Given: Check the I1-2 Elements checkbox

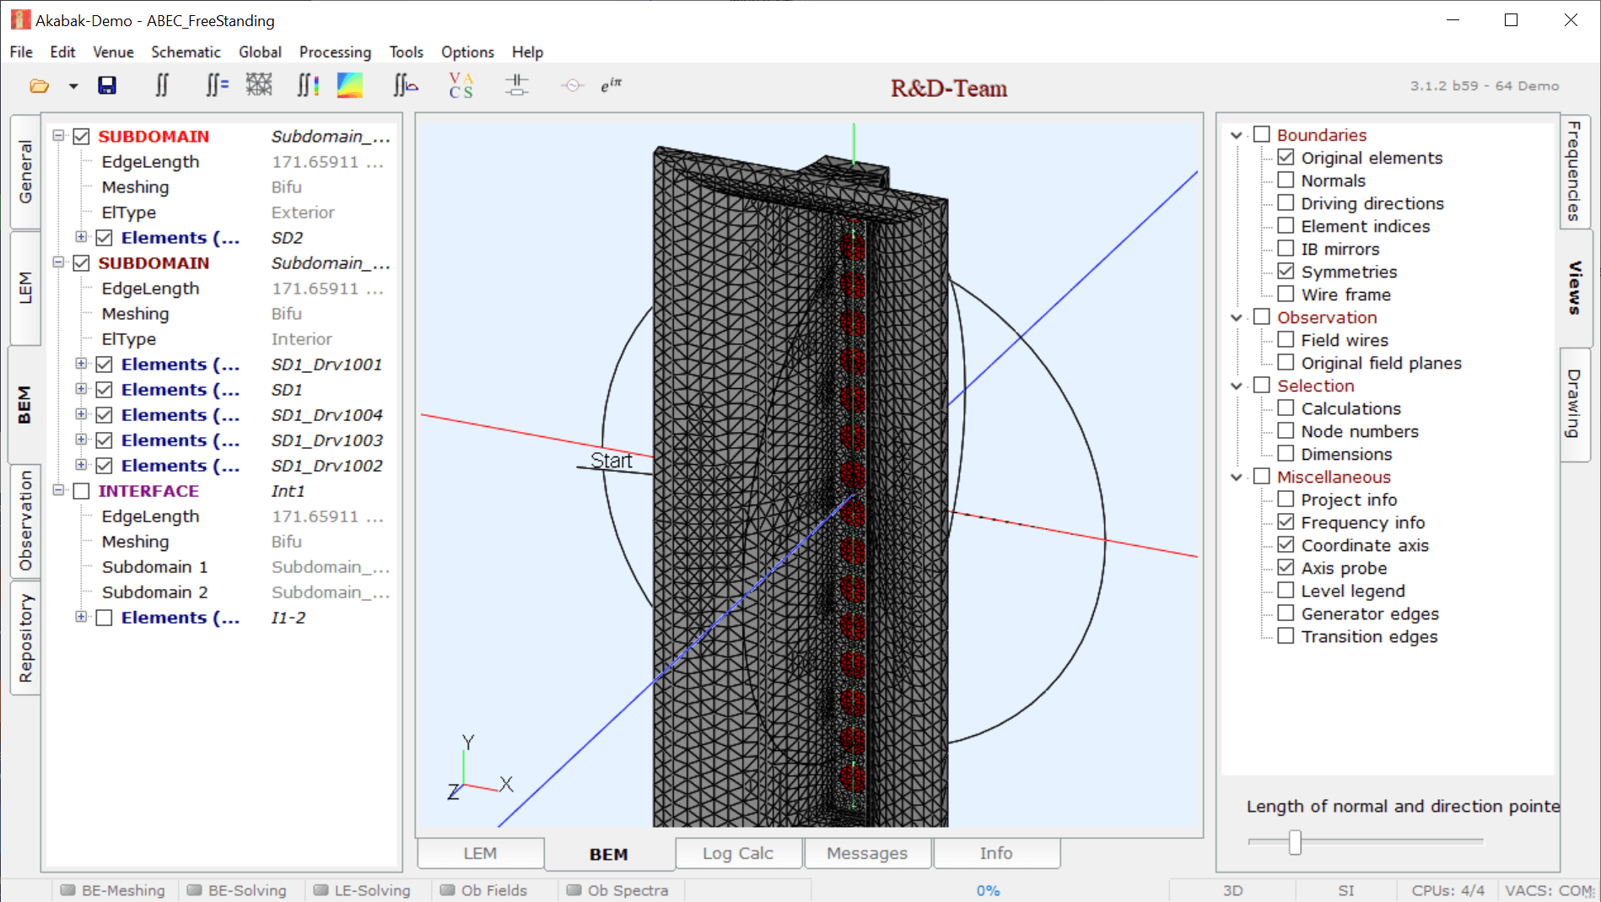Looking at the screenshot, I should (x=105, y=618).
